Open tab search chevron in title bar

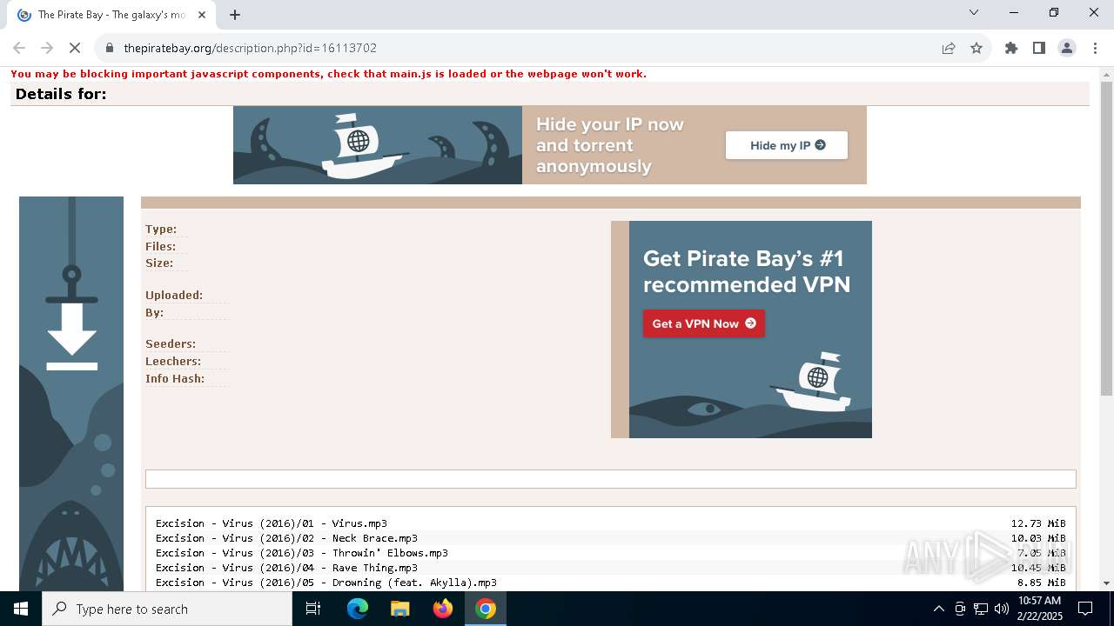tap(974, 12)
